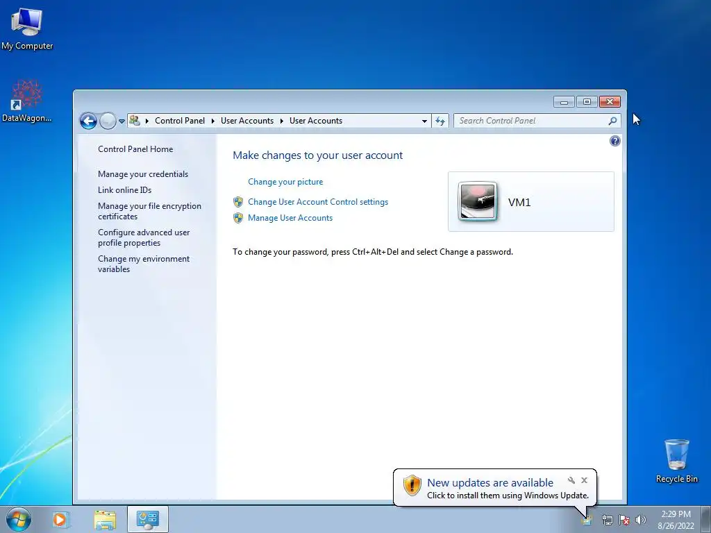Click the volume speaker tray icon
This screenshot has width=711, height=533.
coord(641,520)
